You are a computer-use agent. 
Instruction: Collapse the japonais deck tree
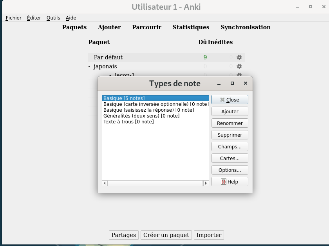[x=89, y=66]
